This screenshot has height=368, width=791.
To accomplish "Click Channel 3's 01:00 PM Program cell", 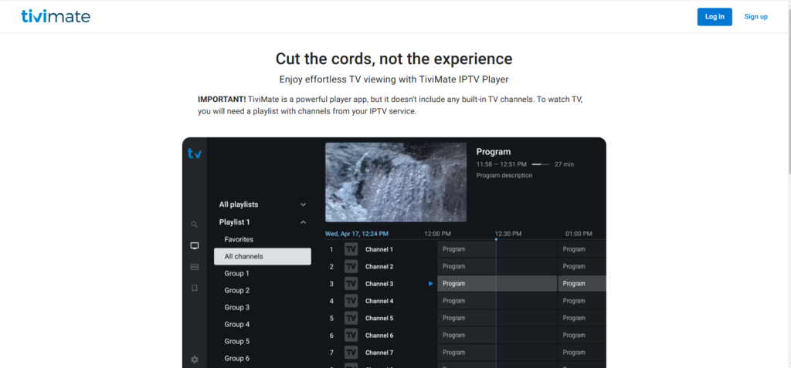I will [582, 283].
